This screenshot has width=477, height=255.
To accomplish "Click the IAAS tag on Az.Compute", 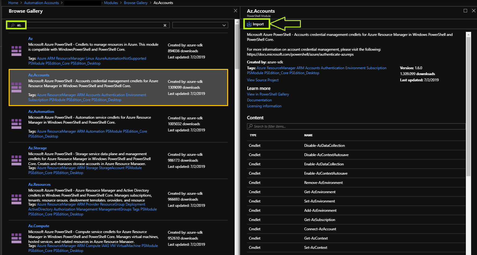I will 105,246.
